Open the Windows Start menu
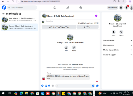 pyautogui.click(x=3, y=93)
